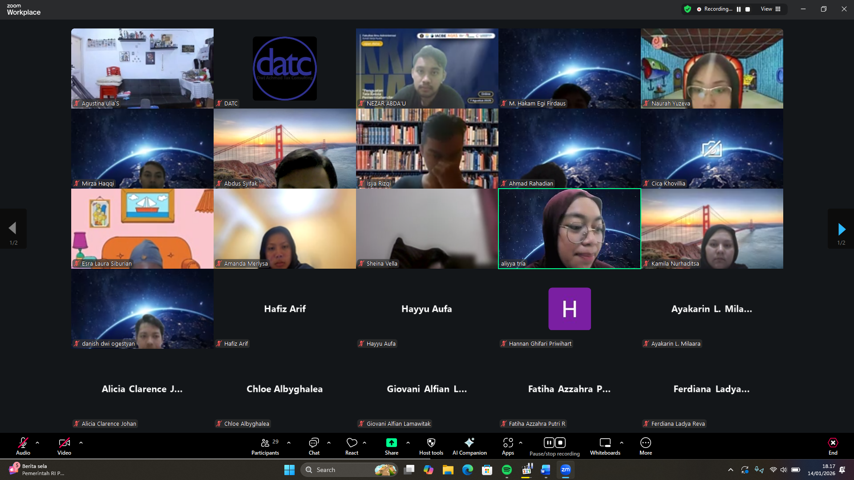Open the View layout menu
854x480 pixels.
point(770,9)
